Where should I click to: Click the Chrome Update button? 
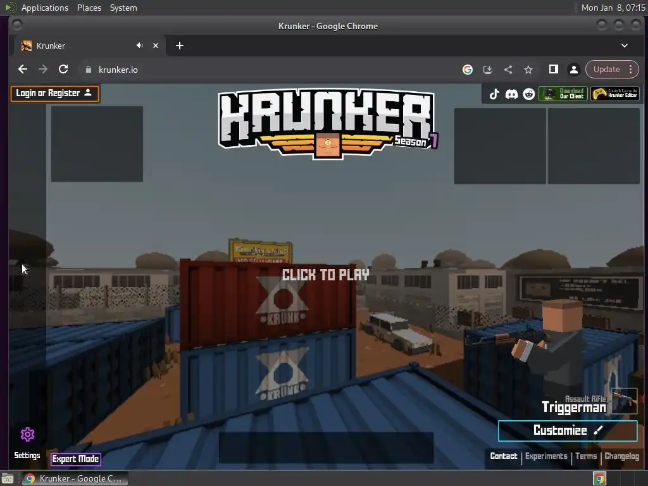tap(607, 70)
